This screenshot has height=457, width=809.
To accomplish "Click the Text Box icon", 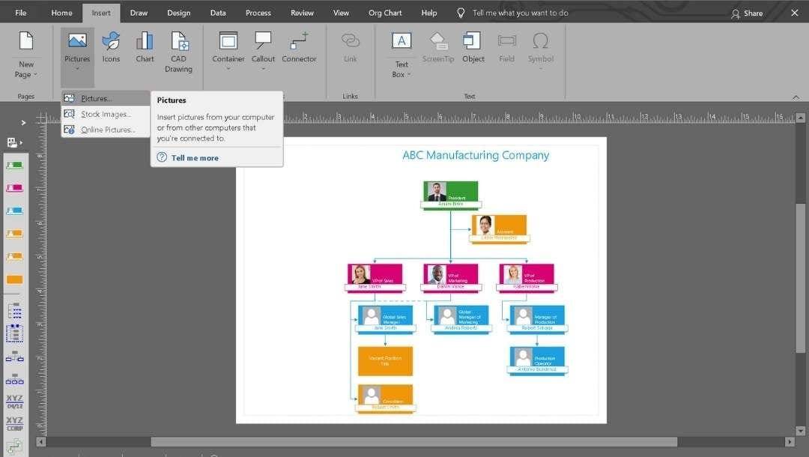I will (x=402, y=40).
